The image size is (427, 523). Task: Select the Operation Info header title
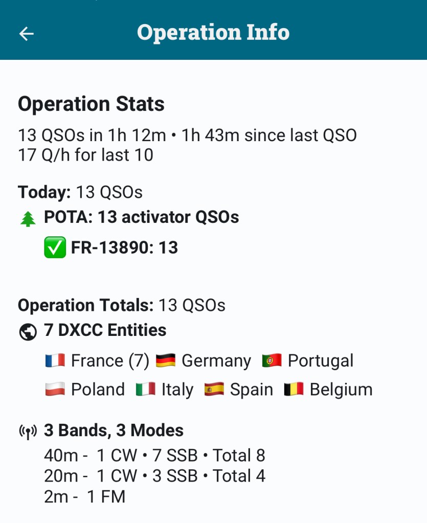[213, 32]
